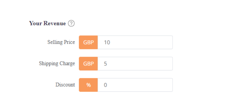Click the Your Revenue section heading
The width and height of the screenshot is (247, 109).
click(x=47, y=23)
